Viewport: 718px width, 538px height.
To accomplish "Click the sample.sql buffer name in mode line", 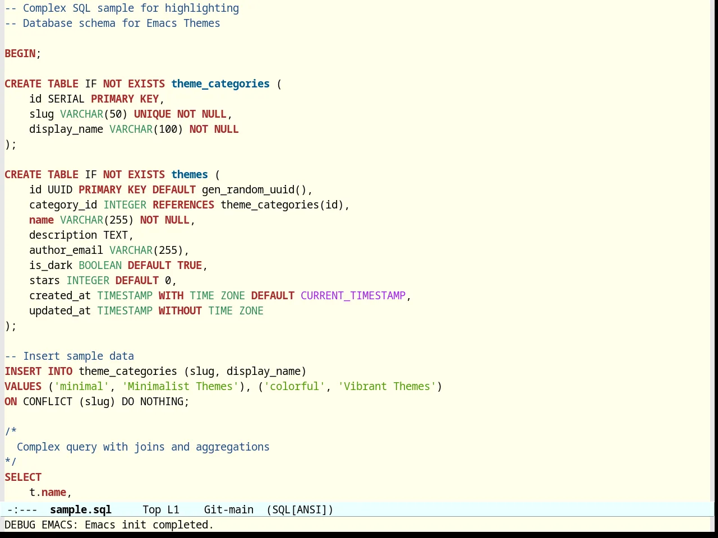I will 81,509.
